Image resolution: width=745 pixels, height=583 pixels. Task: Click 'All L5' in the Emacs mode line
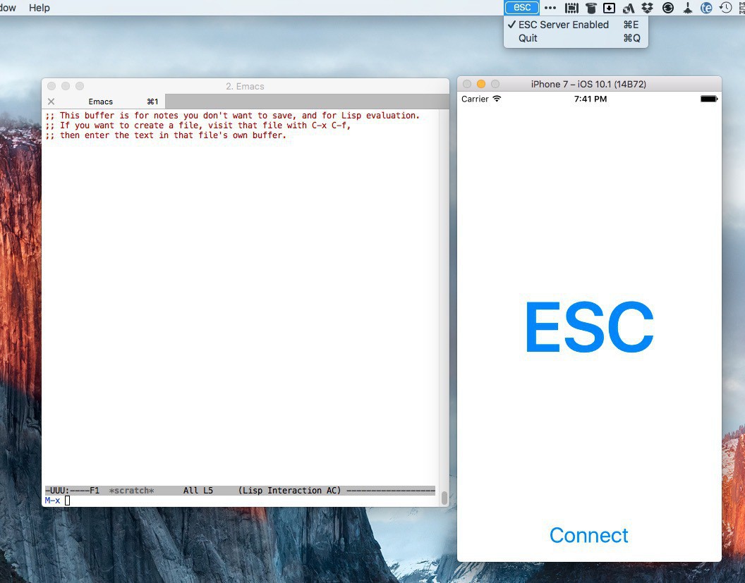pos(198,491)
